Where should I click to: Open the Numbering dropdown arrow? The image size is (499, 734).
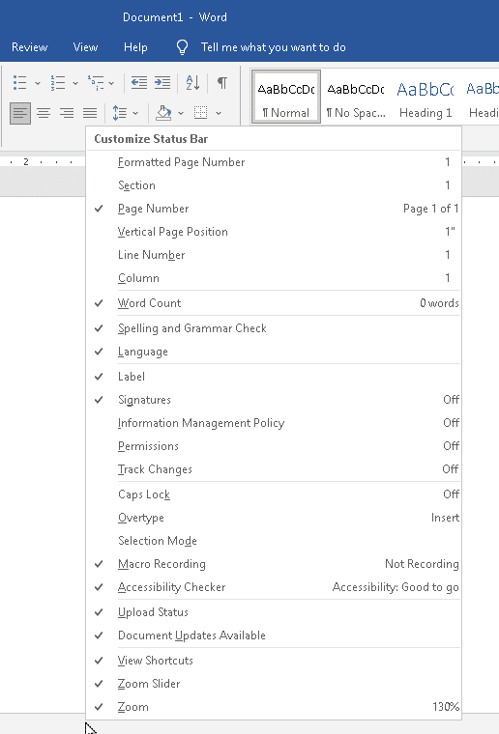coord(75,84)
